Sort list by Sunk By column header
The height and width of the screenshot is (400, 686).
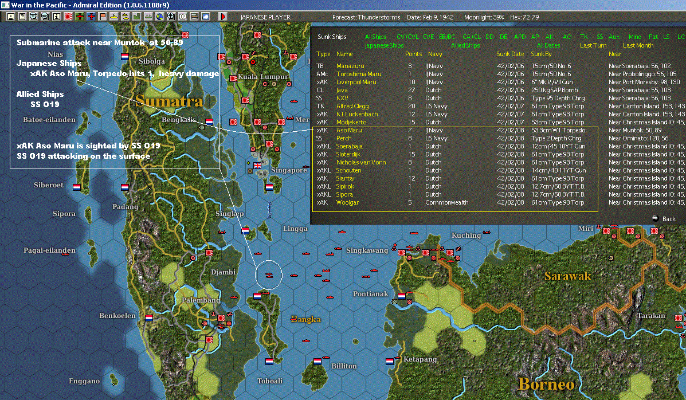pos(541,54)
